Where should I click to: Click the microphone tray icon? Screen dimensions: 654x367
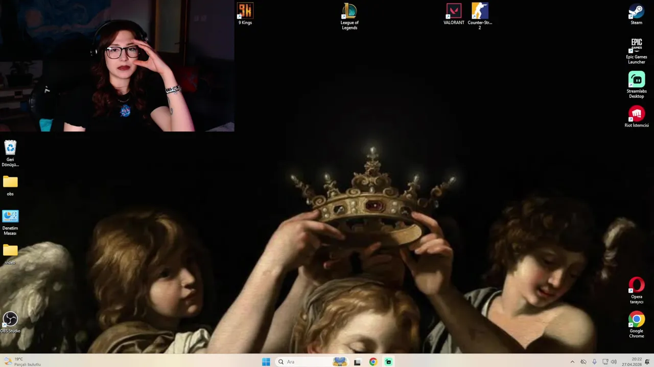click(x=594, y=362)
